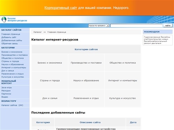Open 'Бизнес и экономика' category table cell
Viewport: 174px width, 130px height.
click(50, 63)
